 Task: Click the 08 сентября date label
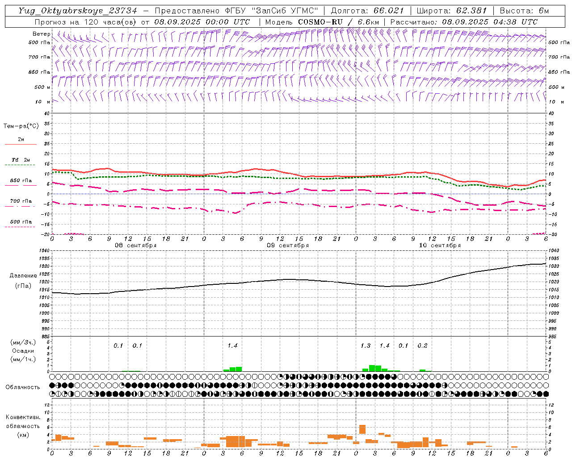(x=136, y=245)
